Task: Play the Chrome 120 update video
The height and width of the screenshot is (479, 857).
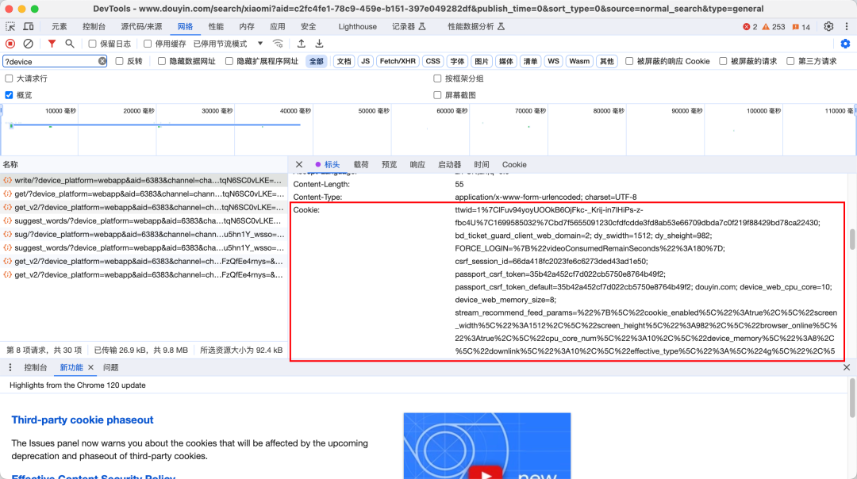Action: coord(486,472)
